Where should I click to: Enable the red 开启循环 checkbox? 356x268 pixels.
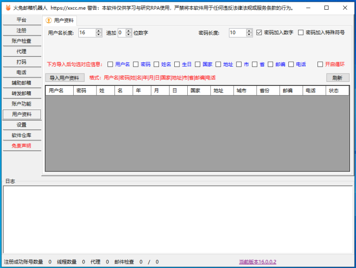320,64
